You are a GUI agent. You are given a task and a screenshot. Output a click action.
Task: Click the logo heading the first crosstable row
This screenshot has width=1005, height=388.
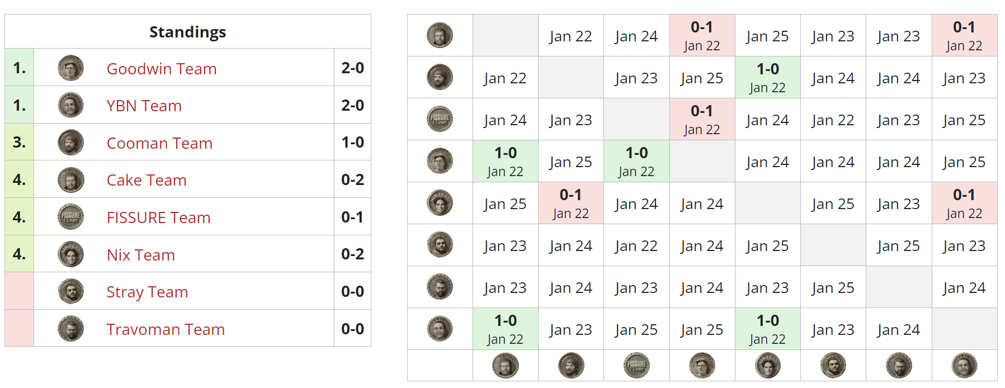pyautogui.click(x=440, y=35)
